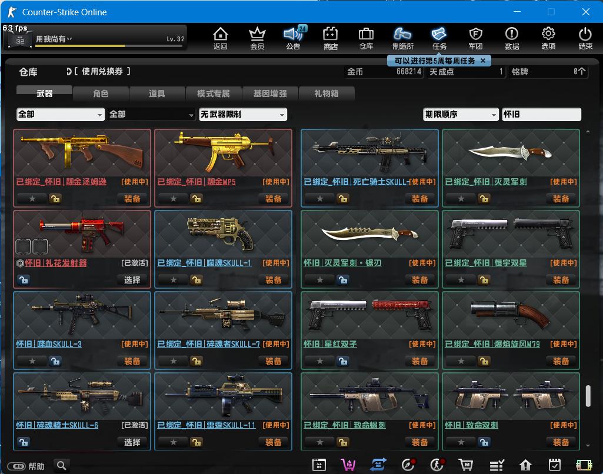This screenshot has height=474, width=603.
Task: Open the 期限顺序 sort dropdown
Action: click(461, 114)
